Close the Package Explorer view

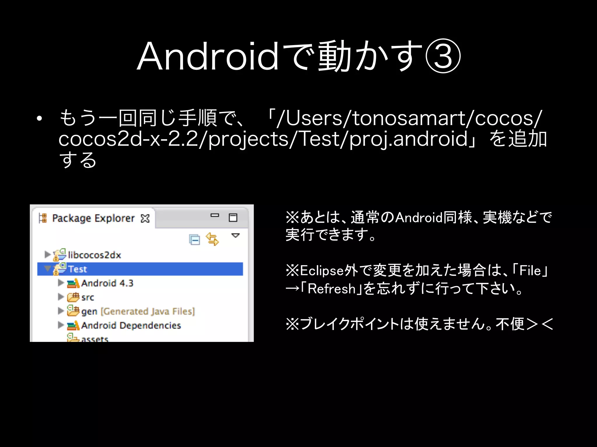pos(145,218)
